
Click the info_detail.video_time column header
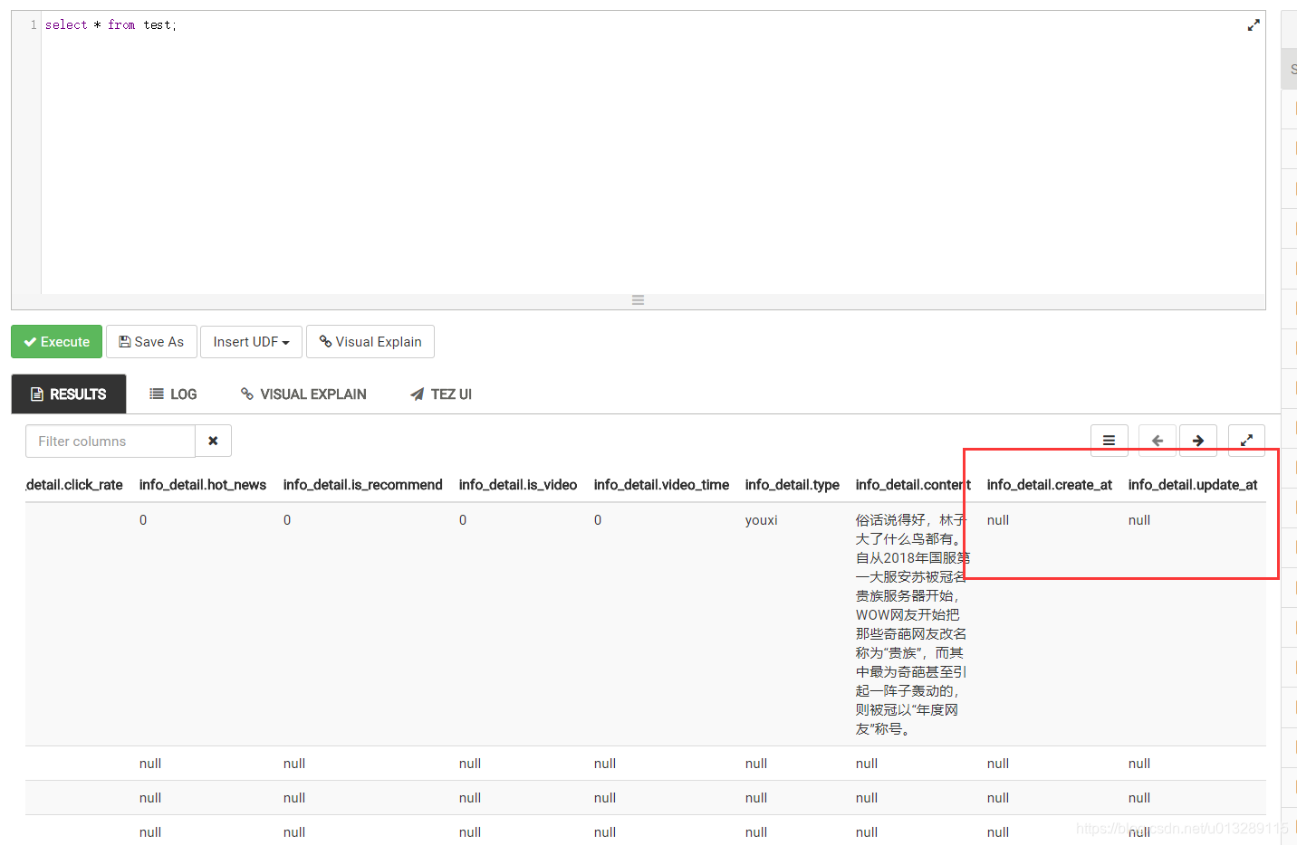click(x=661, y=485)
